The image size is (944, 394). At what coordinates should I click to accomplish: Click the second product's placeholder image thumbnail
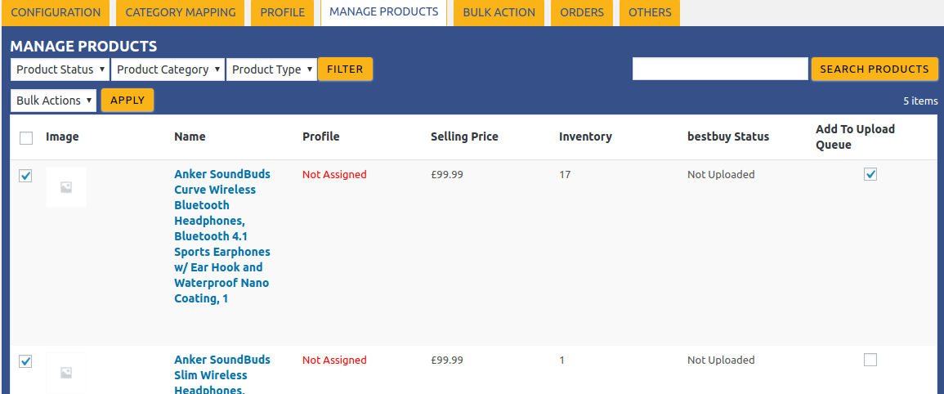tap(66, 373)
